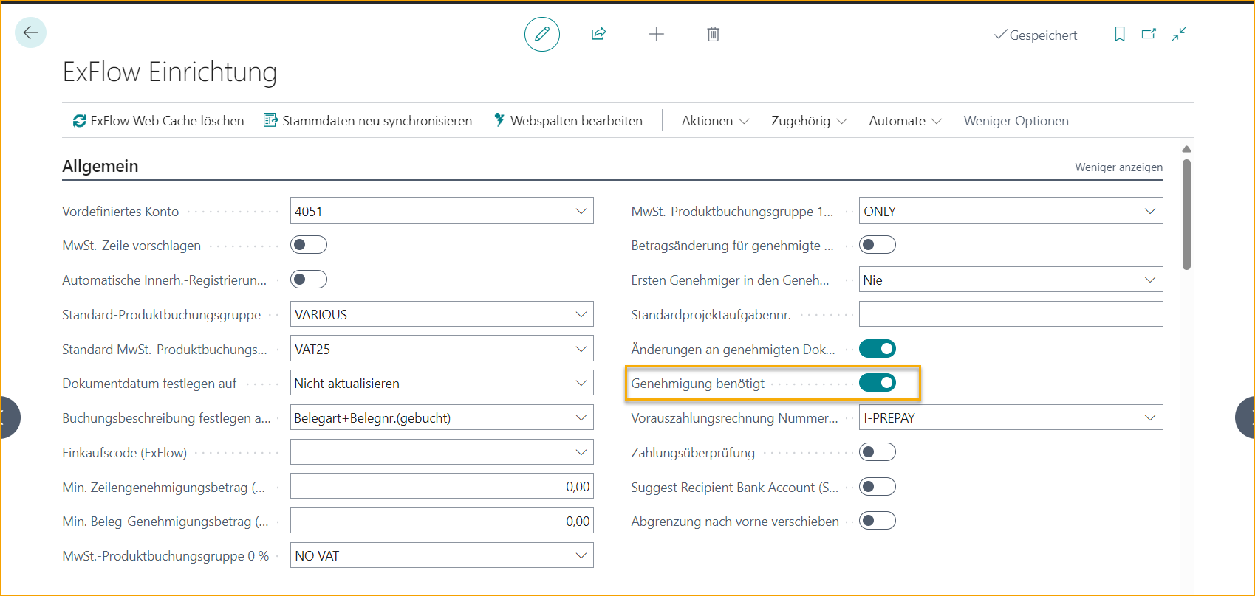1255x596 pixels.
Task: Click the Webspalten bearbeiten icon
Action: click(499, 120)
